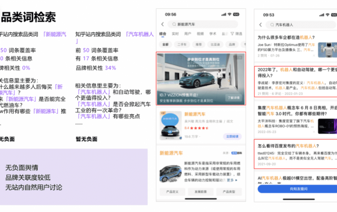The image size is (337, 212).
Task: Click the 09:56 clock in phone status bar
Action: pos(170,14)
